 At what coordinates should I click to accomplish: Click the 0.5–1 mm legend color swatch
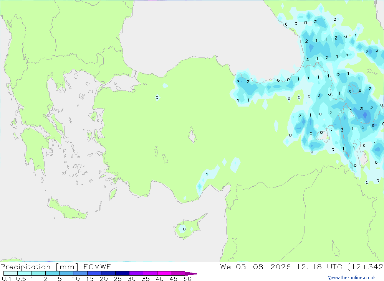25,273
